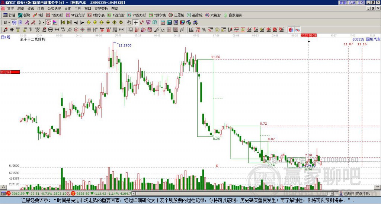Select the Gann fan lines tool
Screen dimensions: 381x204
pos(137,30)
